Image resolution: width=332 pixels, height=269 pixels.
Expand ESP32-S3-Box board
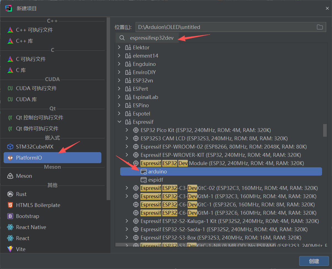(127, 238)
